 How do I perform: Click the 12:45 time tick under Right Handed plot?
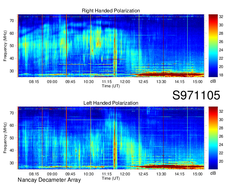coord(143,82)
